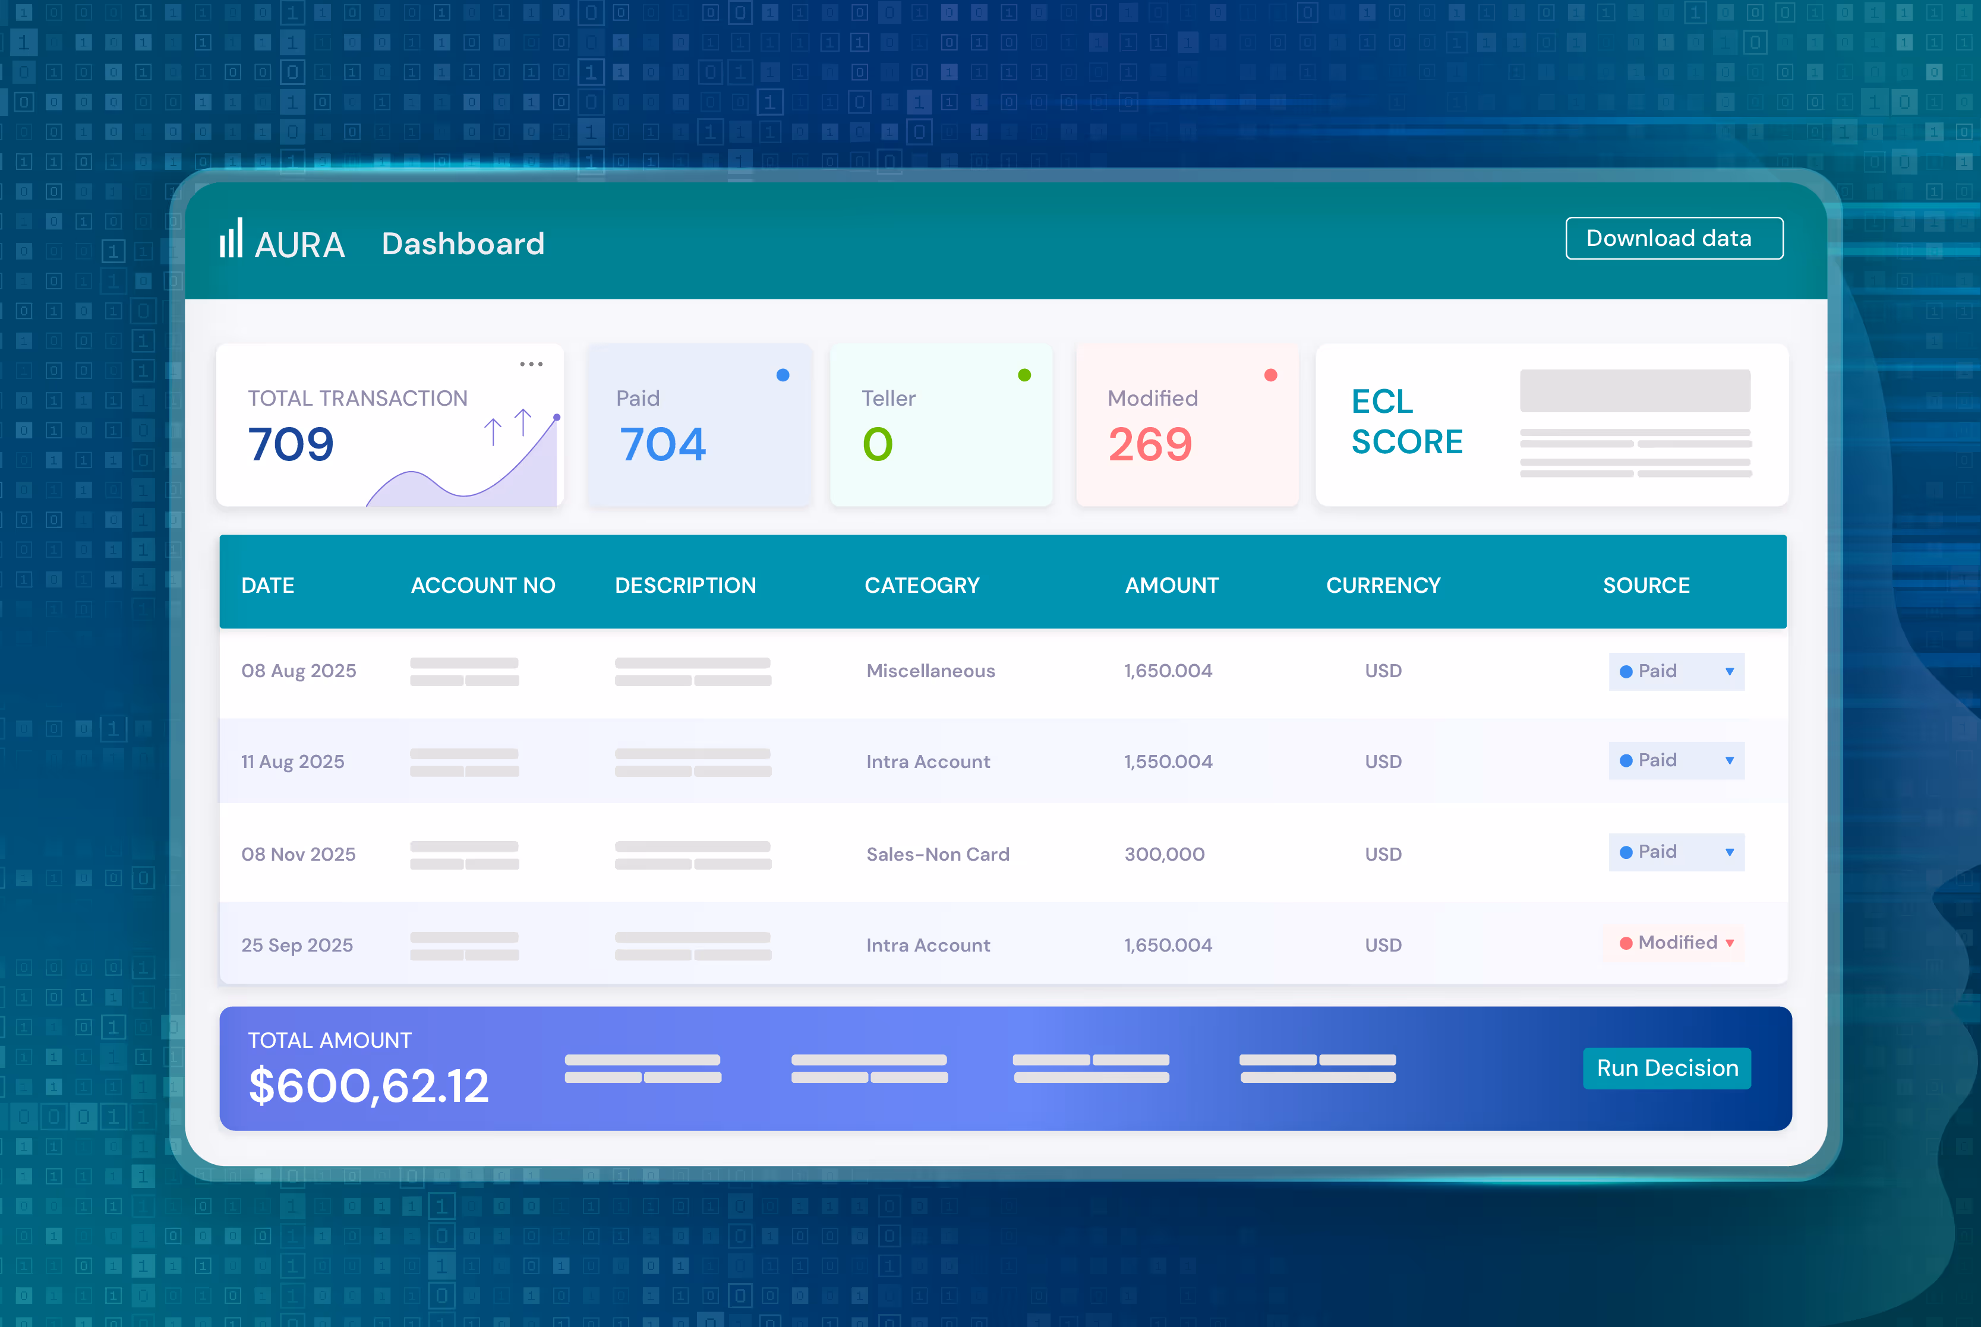
Task: Open the Paid dropdown for the Sales-Non Card row
Action: [1730, 852]
